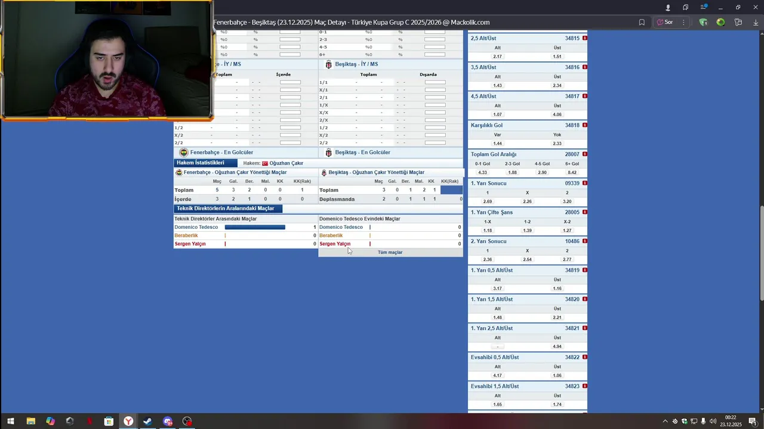Click the Fenerbahçe - Beşiktaş browser tab title
The image size is (764, 429).
352,22
